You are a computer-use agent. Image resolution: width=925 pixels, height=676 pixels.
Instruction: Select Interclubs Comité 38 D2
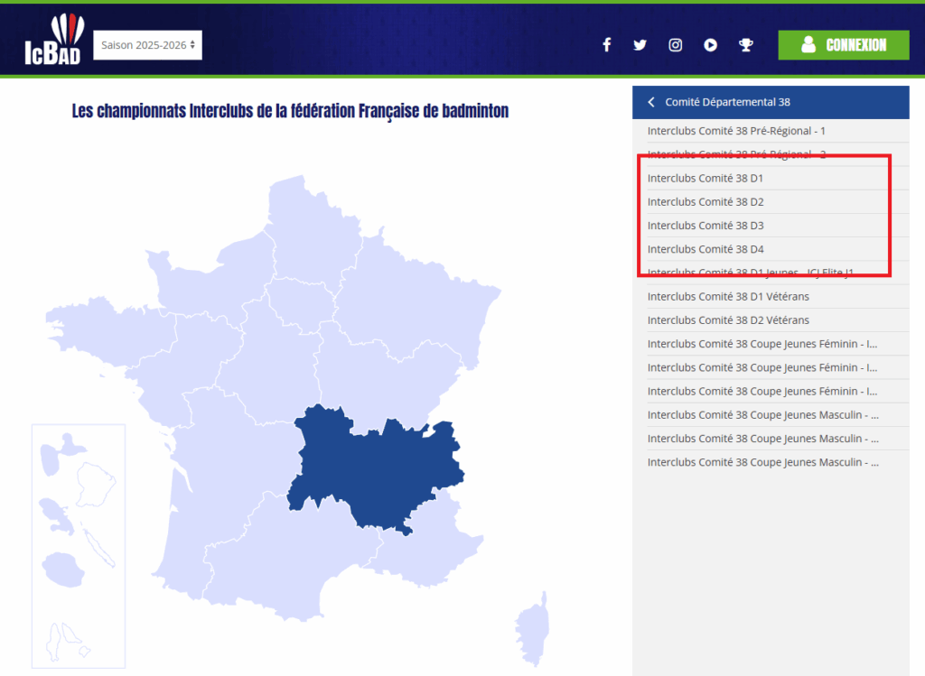(x=705, y=202)
